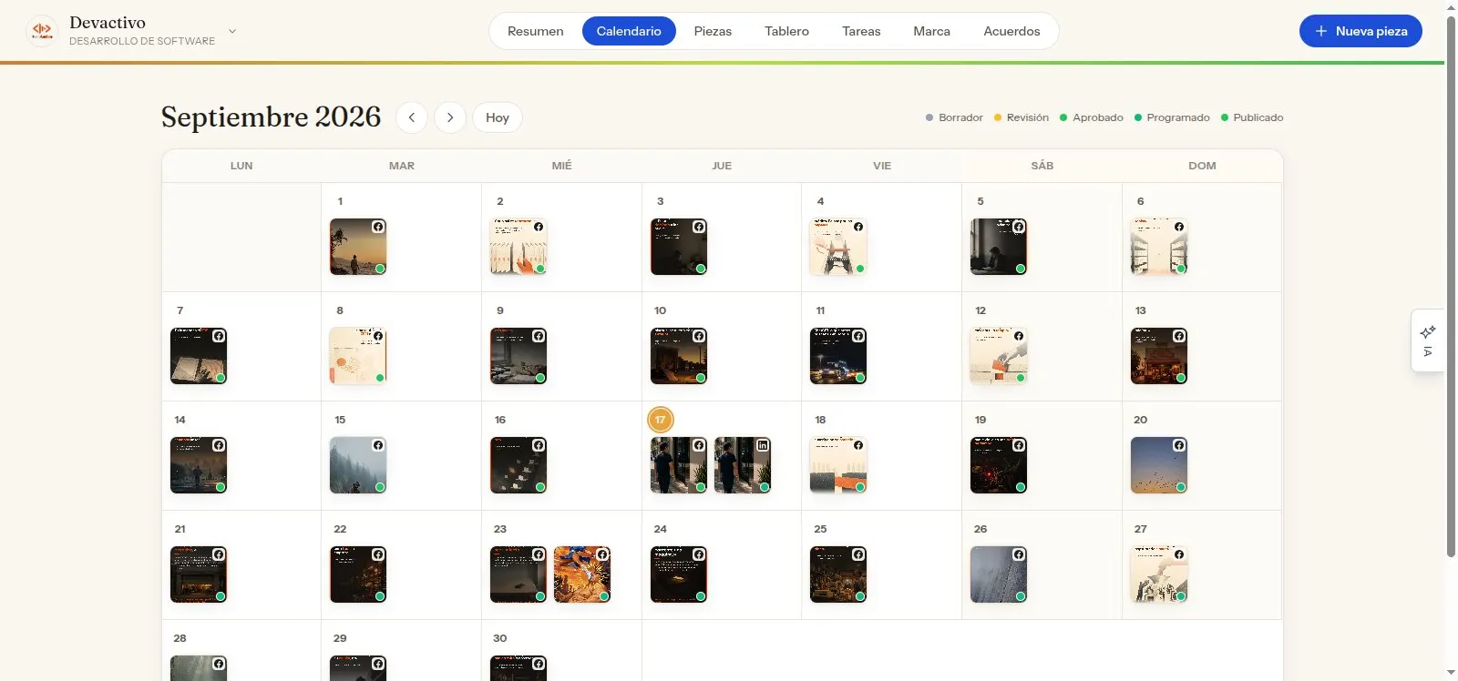Viewport: 1458px width, 681px height.
Task: Open the Tablero tab
Action: click(x=786, y=31)
